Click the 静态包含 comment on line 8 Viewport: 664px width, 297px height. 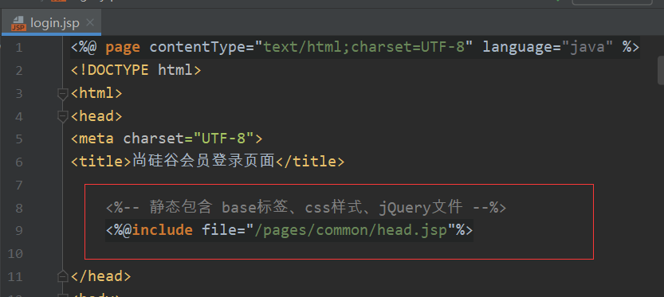pyautogui.click(x=306, y=207)
